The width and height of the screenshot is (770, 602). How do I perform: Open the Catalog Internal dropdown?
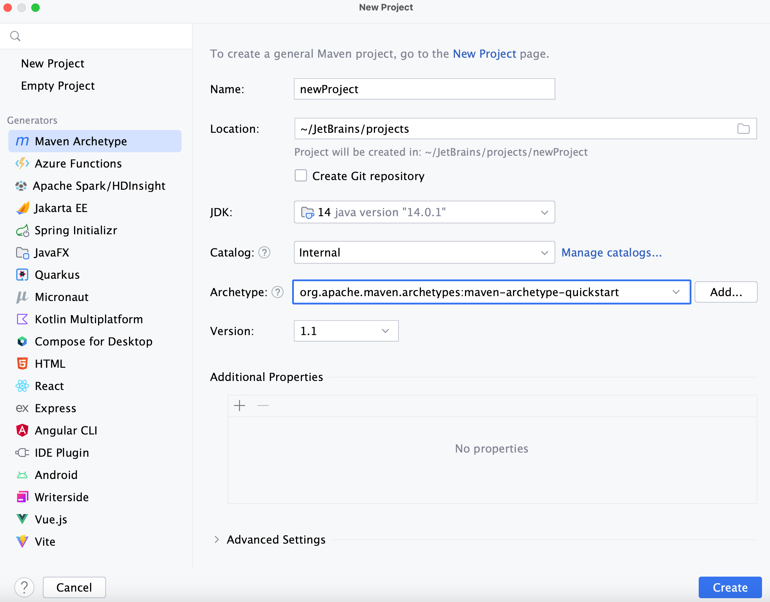(424, 252)
